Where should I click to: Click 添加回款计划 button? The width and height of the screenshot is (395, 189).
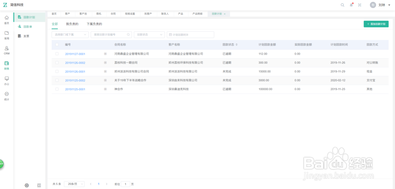coord(376,24)
